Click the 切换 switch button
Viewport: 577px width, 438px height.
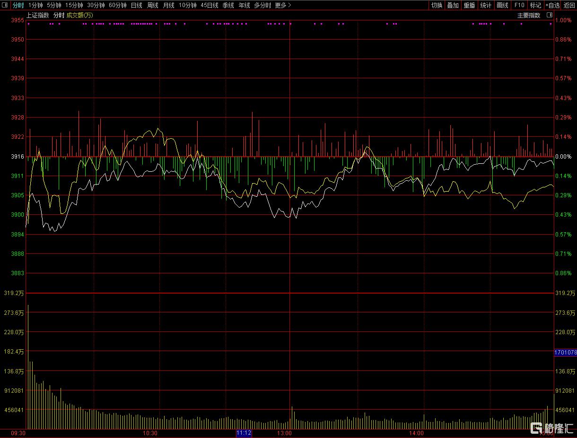(437, 5)
